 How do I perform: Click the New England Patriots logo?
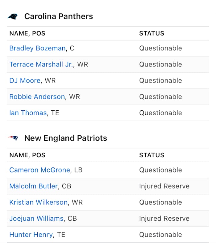pyautogui.click(x=13, y=138)
